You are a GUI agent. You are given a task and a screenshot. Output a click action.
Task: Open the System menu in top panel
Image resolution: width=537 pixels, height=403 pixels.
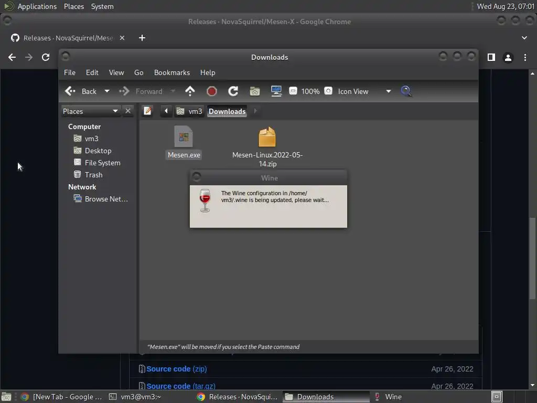[x=102, y=6]
